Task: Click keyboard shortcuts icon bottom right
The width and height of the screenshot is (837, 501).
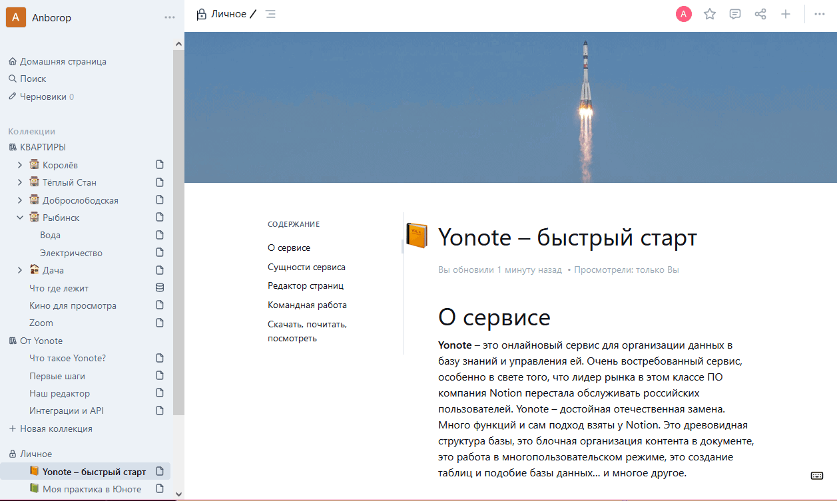Action: [817, 475]
